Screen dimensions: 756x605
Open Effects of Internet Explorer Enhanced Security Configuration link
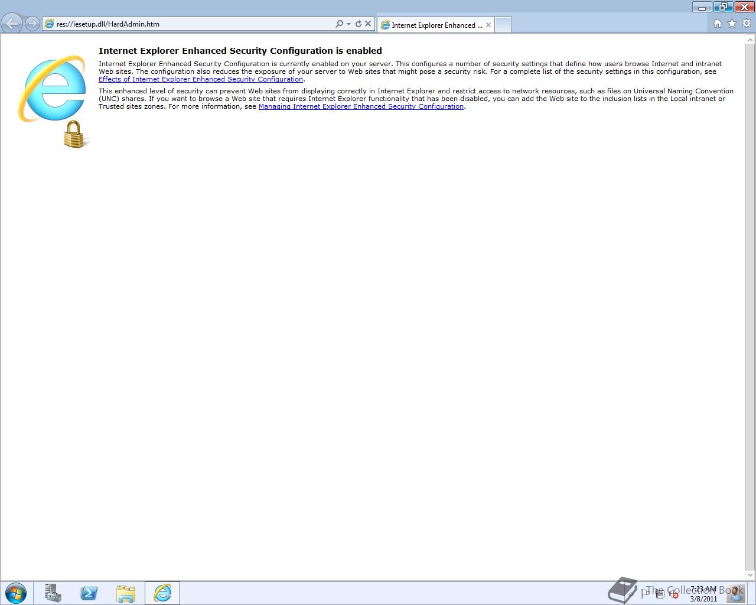201,79
